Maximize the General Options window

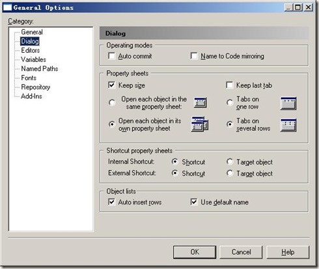pos(298,8)
